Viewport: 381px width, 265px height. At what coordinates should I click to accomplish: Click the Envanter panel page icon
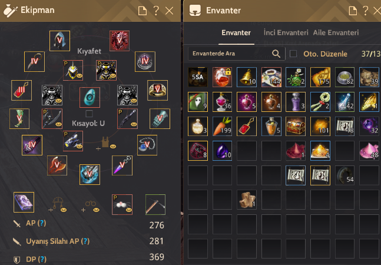pos(353,11)
